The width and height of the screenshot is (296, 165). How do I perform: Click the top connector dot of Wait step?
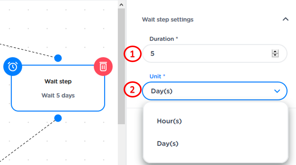click(x=58, y=58)
